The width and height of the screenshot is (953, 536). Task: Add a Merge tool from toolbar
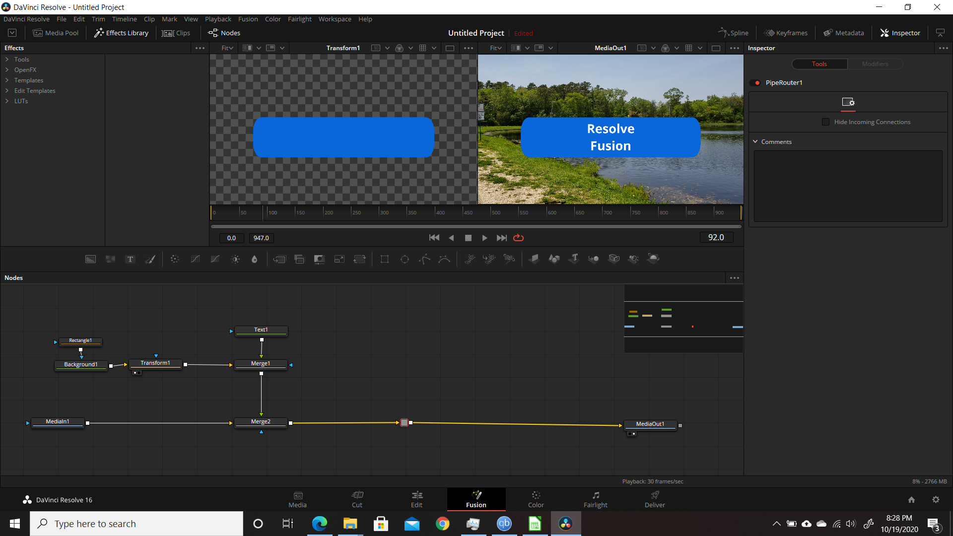point(279,259)
